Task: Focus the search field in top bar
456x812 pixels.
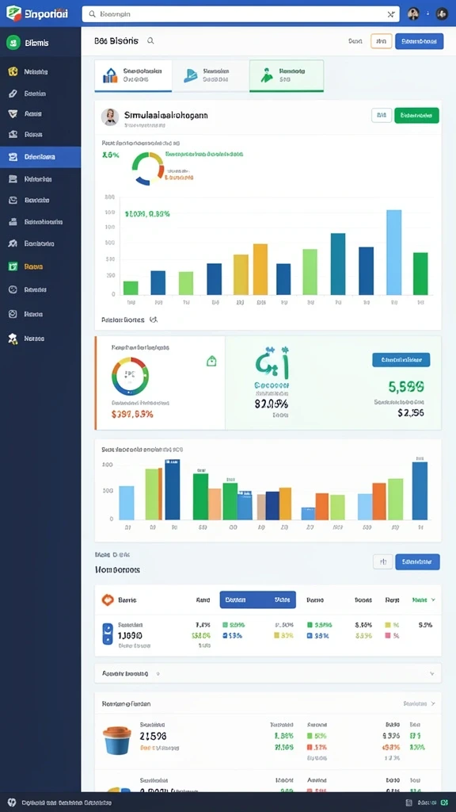Action: (241, 14)
